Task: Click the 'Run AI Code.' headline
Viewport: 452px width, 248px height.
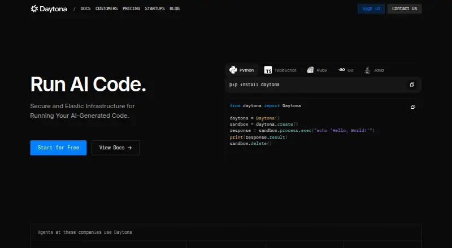Action: pyautogui.click(x=88, y=85)
